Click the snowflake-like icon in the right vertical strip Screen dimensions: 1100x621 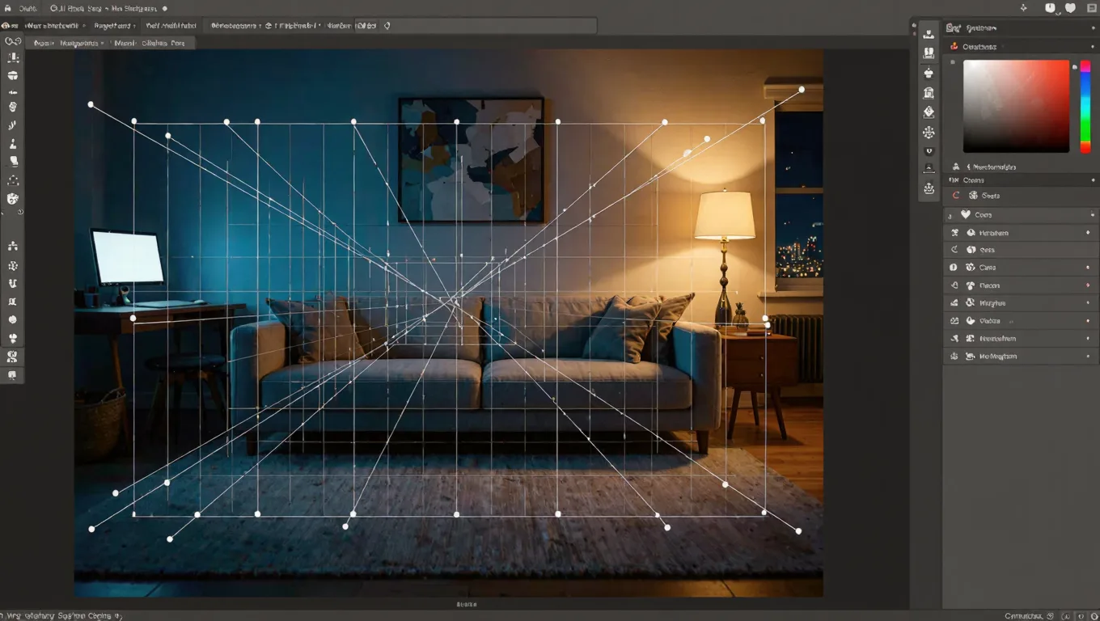pyautogui.click(x=929, y=132)
